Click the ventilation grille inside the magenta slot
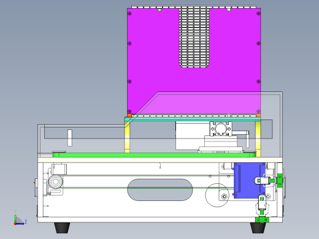Viewport: 319px width, 239px height. point(194,38)
